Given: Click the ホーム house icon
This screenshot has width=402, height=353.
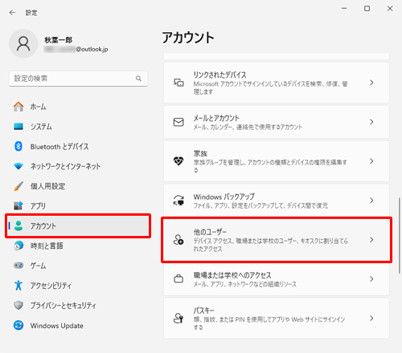Looking at the screenshot, I should click(18, 107).
